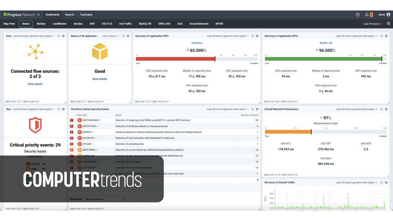Open the Office 365 dashboard tab
This screenshot has height=221, width=393.
point(164,24)
